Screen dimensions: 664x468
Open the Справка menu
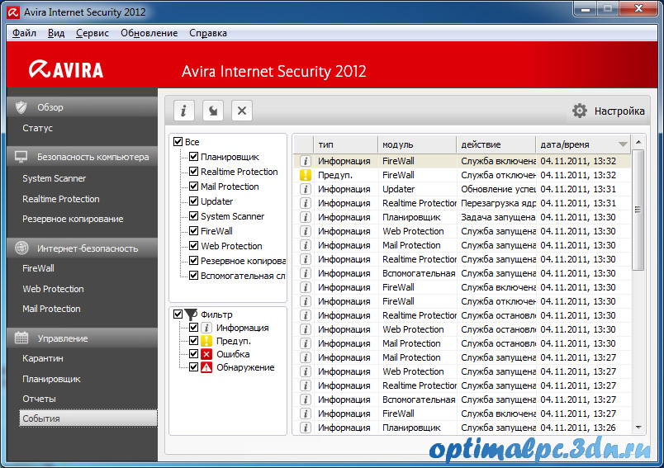[x=208, y=33]
